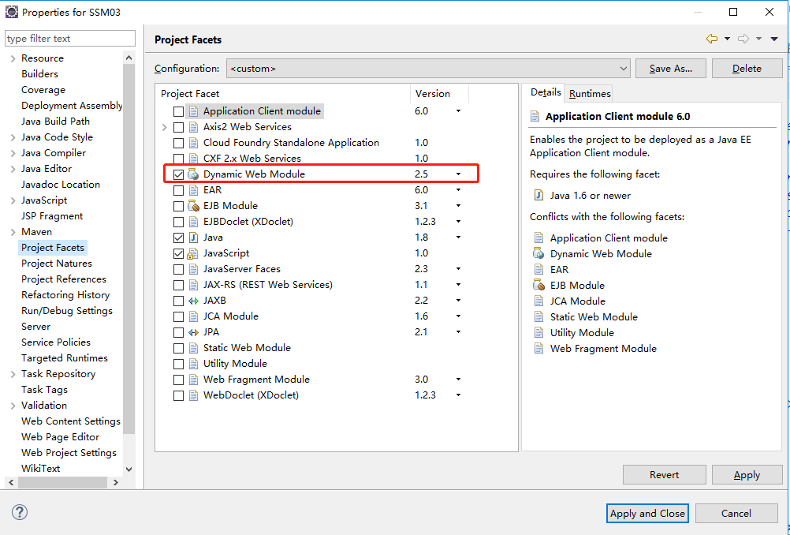Click the Web Fragment Module facet icon
The width and height of the screenshot is (790, 535).
pos(193,380)
